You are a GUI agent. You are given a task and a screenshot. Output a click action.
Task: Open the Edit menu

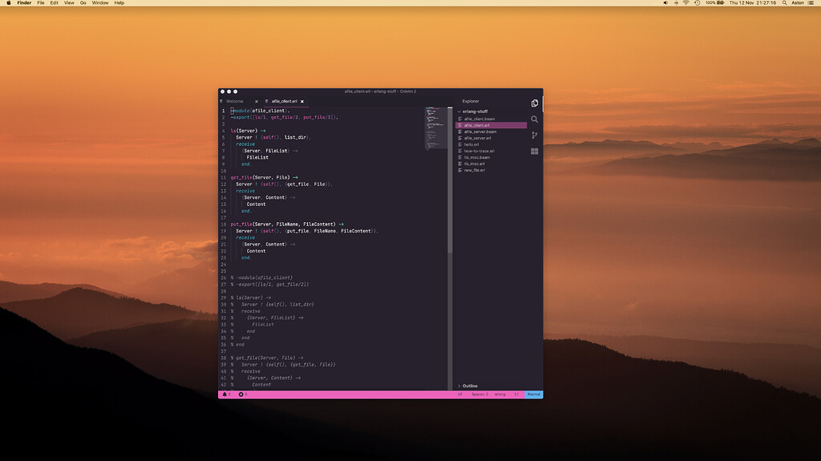point(54,3)
